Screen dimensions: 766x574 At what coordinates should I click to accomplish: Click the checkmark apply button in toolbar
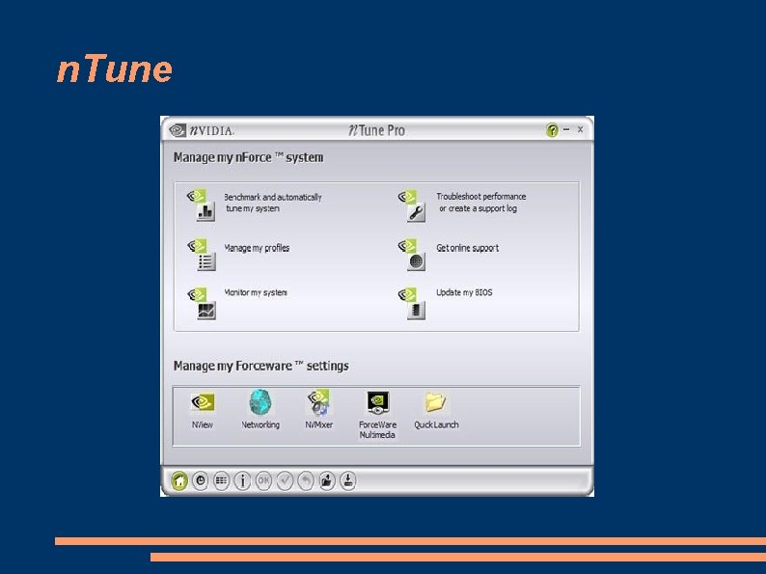click(x=285, y=481)
